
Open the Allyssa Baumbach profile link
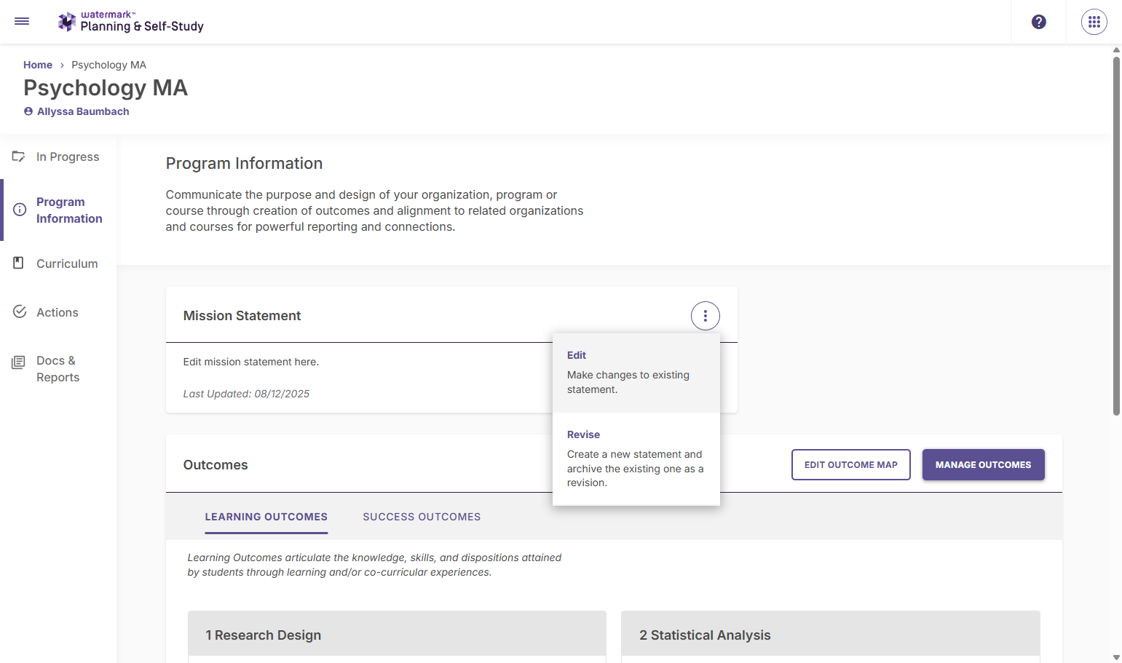point(83,111)
